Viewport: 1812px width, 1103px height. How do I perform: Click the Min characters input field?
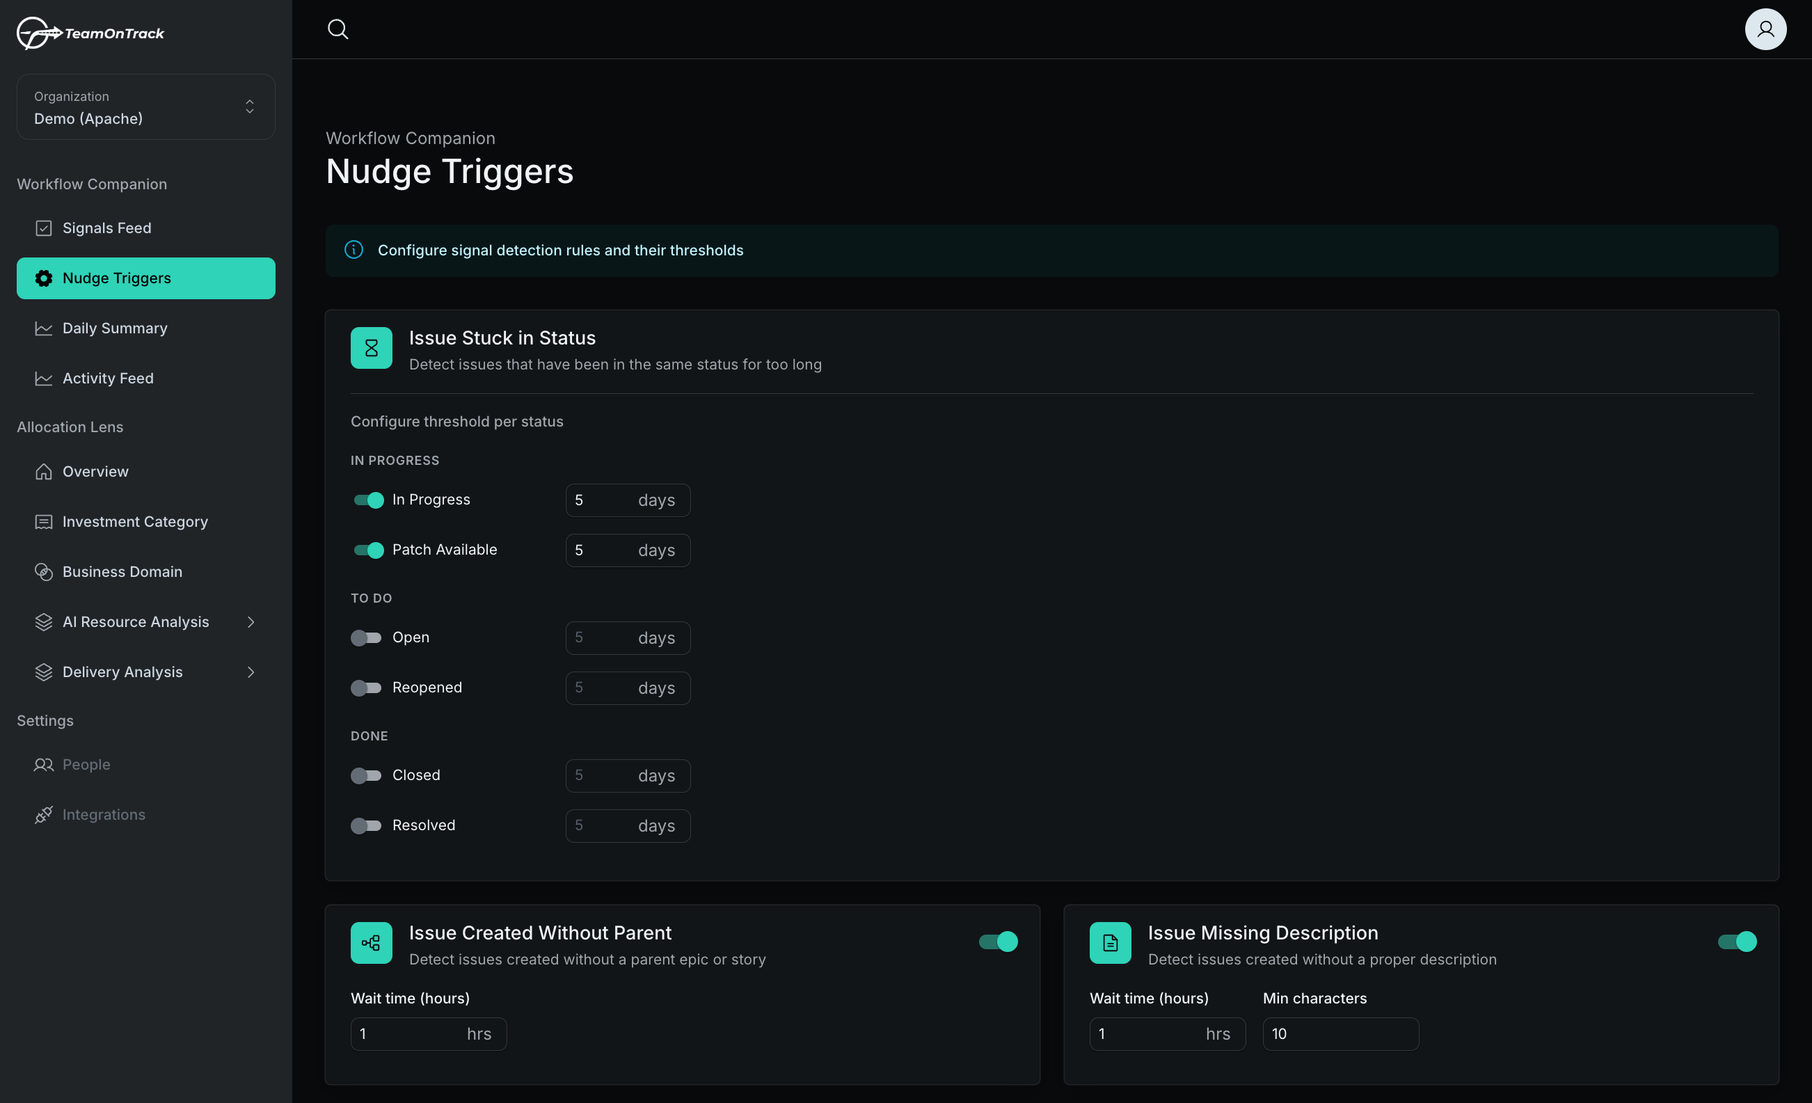click(x=1340, y=1033)
